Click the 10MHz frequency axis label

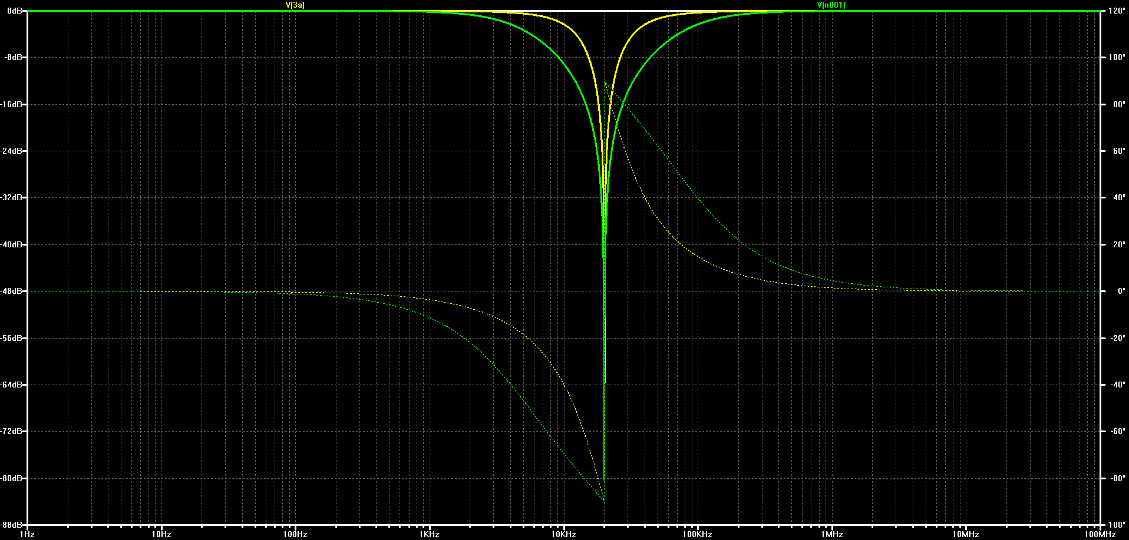pos(965,535)
